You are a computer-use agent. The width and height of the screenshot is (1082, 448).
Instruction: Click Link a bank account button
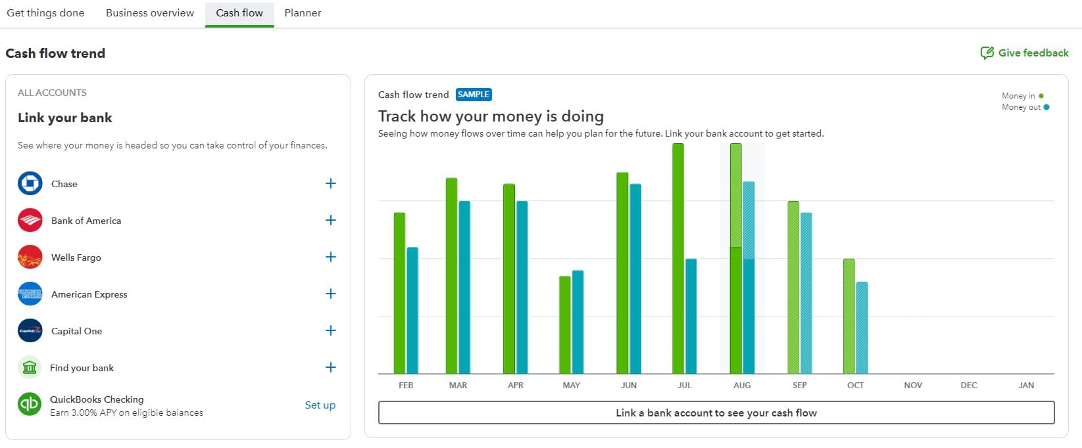[716, 413]
